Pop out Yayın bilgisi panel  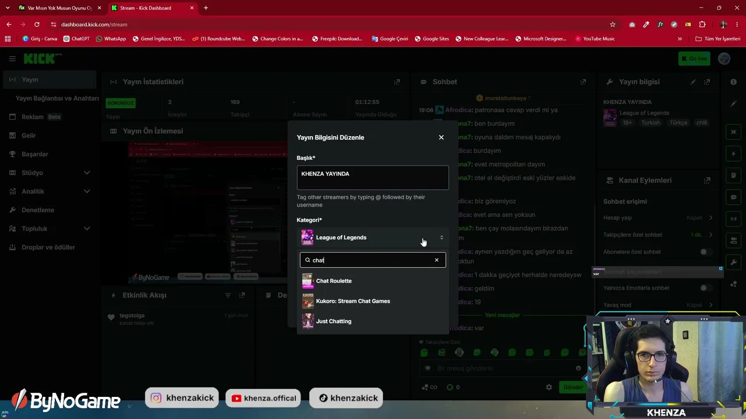707,82
